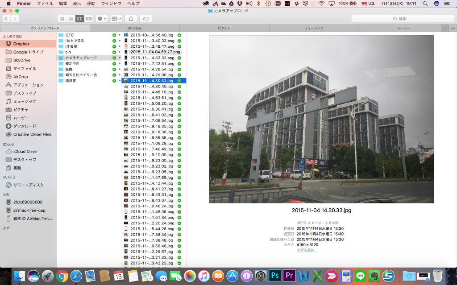Image resolution: width=457 pixels, height=285 pixels.
Task: Expand the 確定申告 folder arrow
Action: [119, 63]
